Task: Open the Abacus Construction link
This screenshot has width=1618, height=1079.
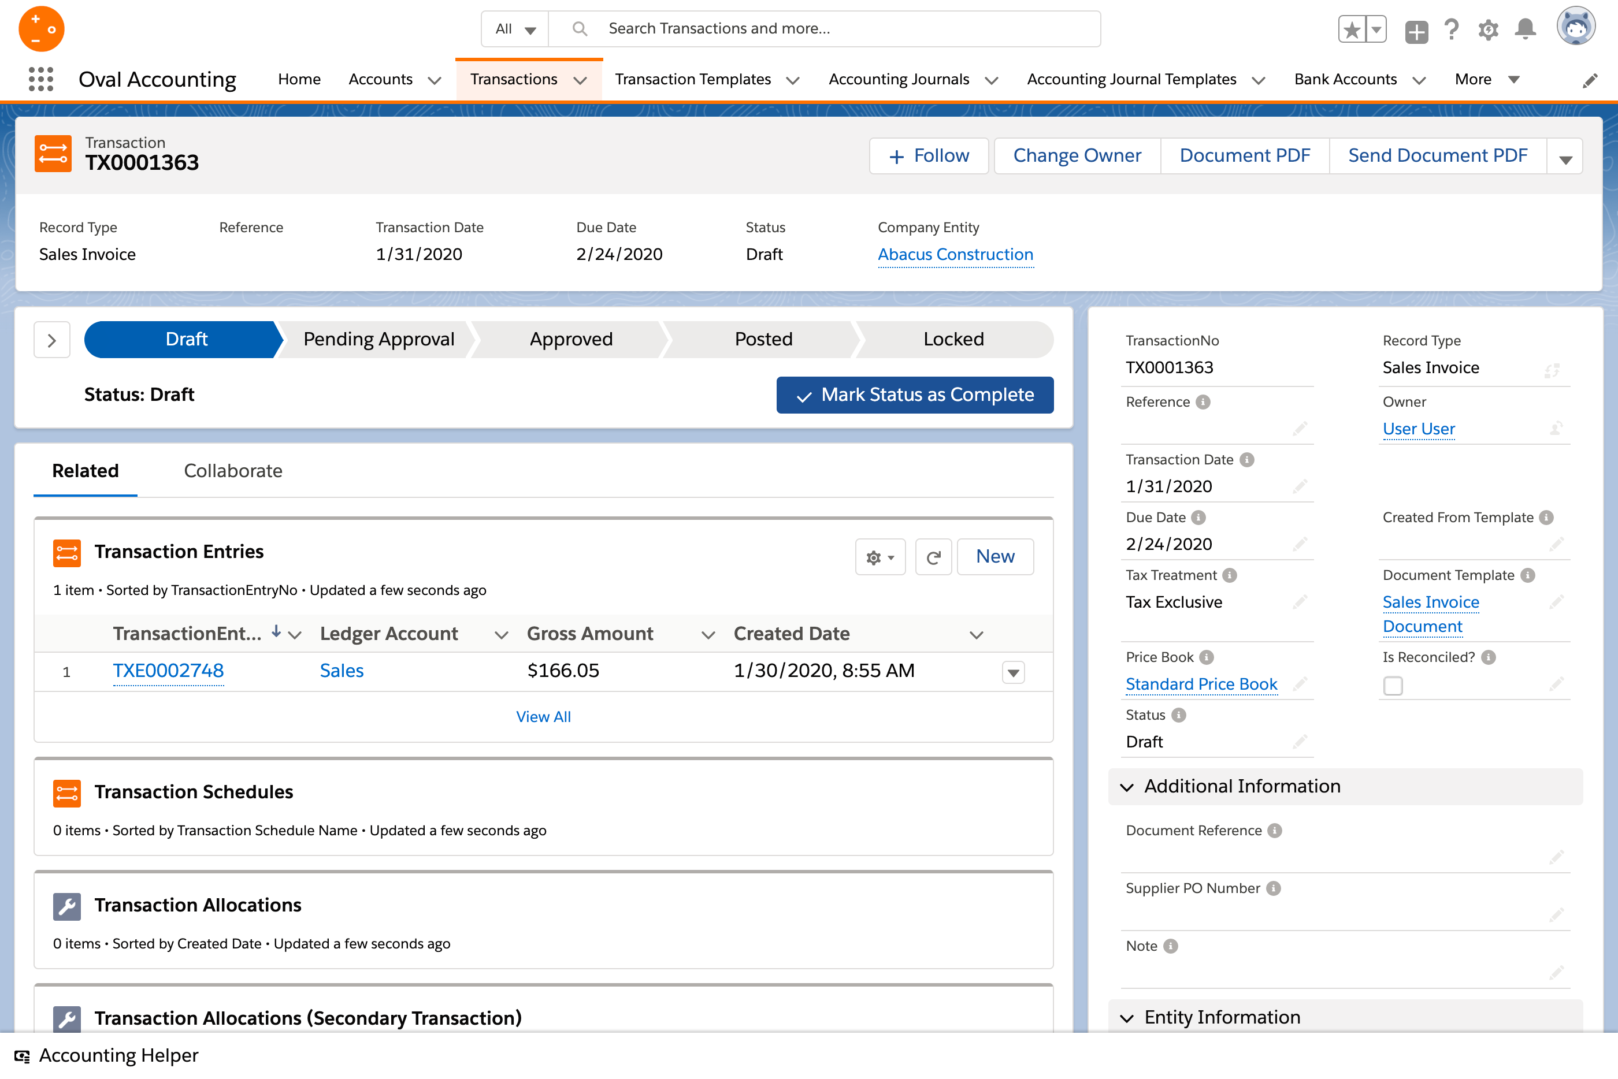Action: (x=955, y=255)
